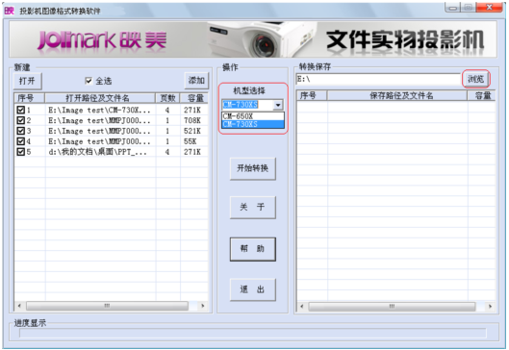Click the 保存路径及文件名 column header
Screen dimensions: 509x350
397,95
